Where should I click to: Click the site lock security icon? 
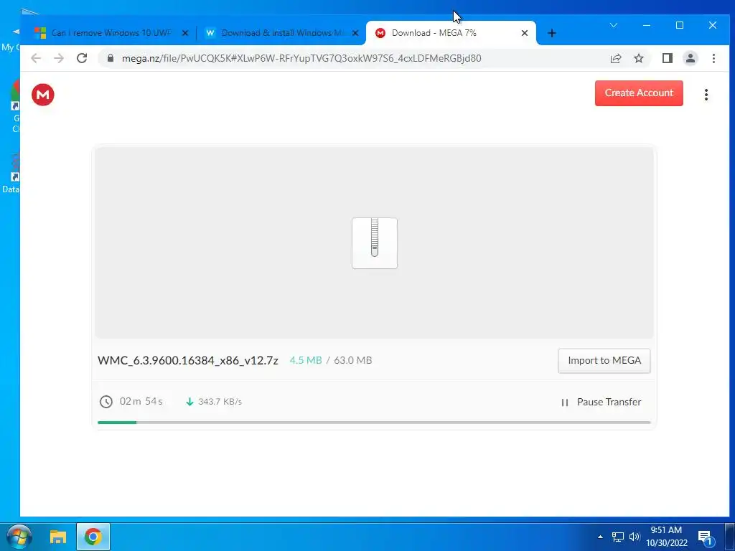coord(111,58)
